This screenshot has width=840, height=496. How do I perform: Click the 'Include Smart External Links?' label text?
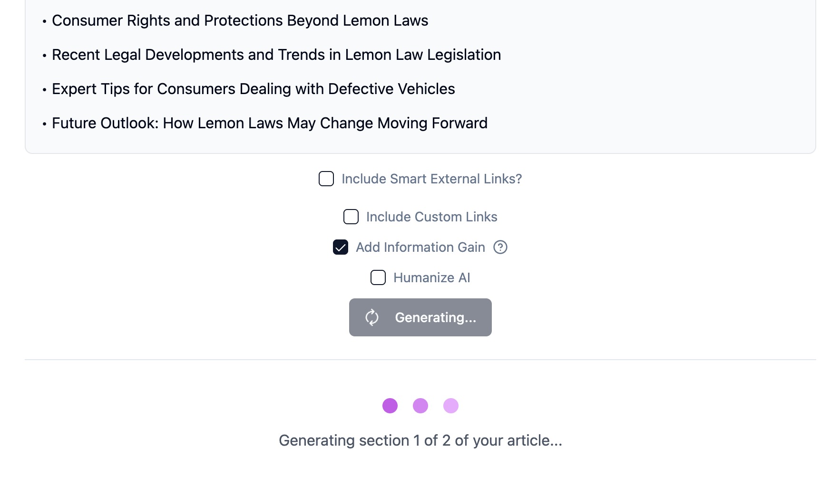(431, 179)
